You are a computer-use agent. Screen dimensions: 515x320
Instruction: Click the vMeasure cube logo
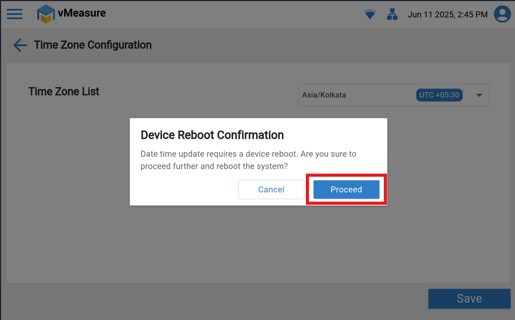coord(46,14)
